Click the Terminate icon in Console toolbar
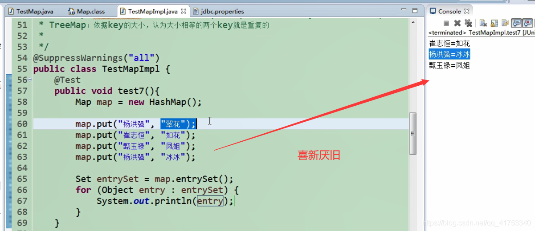 point(446,23)
